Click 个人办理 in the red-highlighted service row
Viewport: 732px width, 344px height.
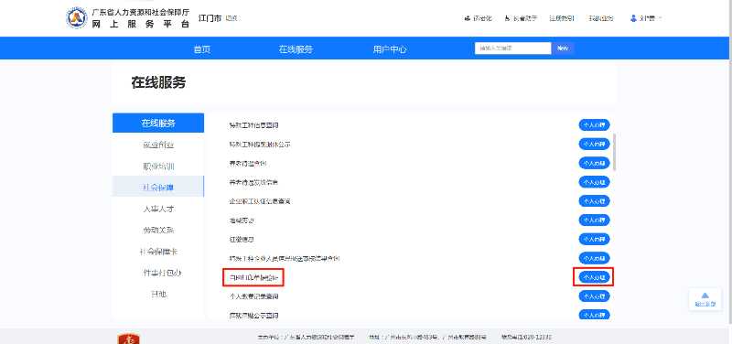(594, 277)
